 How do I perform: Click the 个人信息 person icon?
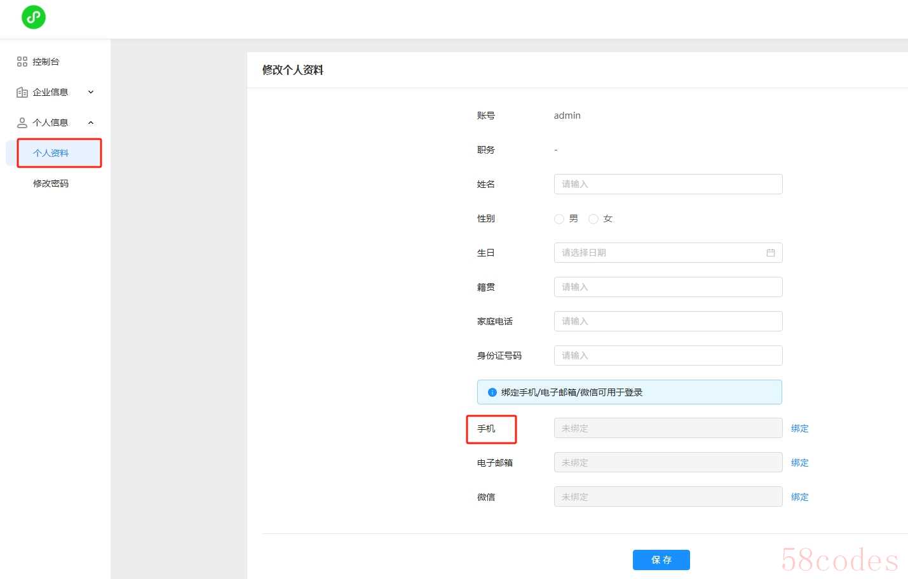click(22, 123)
